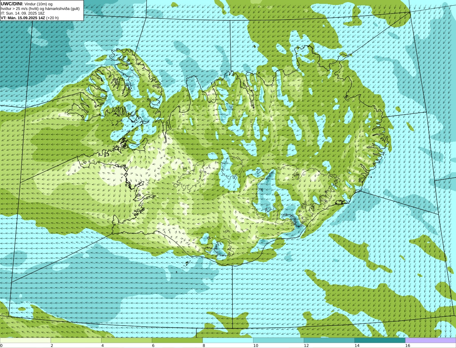456x348 pixels.
Task: Pick the light green 4–6 m/s legend color
Action: pyautogui.click(x=126, y=341)
